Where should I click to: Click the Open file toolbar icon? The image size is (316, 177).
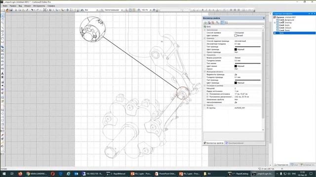(x=7, y=10)
